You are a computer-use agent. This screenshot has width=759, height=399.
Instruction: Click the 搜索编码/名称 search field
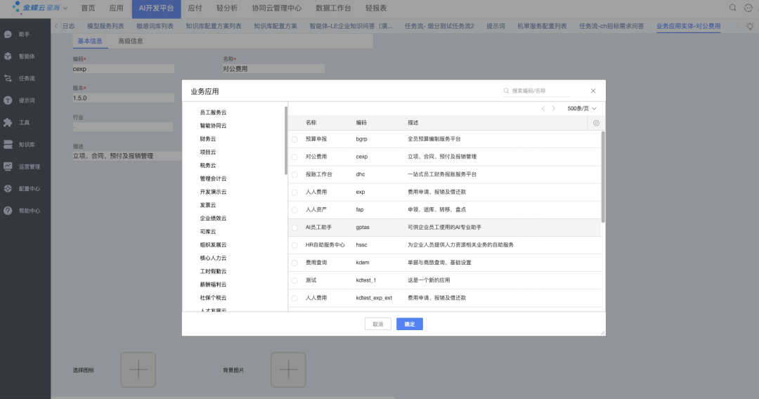pyautogui.click(x=537, y=91)
